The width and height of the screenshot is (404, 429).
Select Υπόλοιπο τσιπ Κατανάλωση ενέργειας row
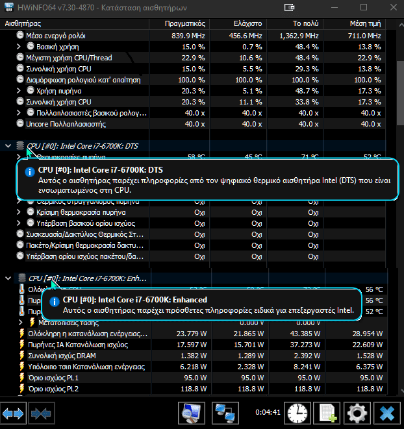[194, 367]
